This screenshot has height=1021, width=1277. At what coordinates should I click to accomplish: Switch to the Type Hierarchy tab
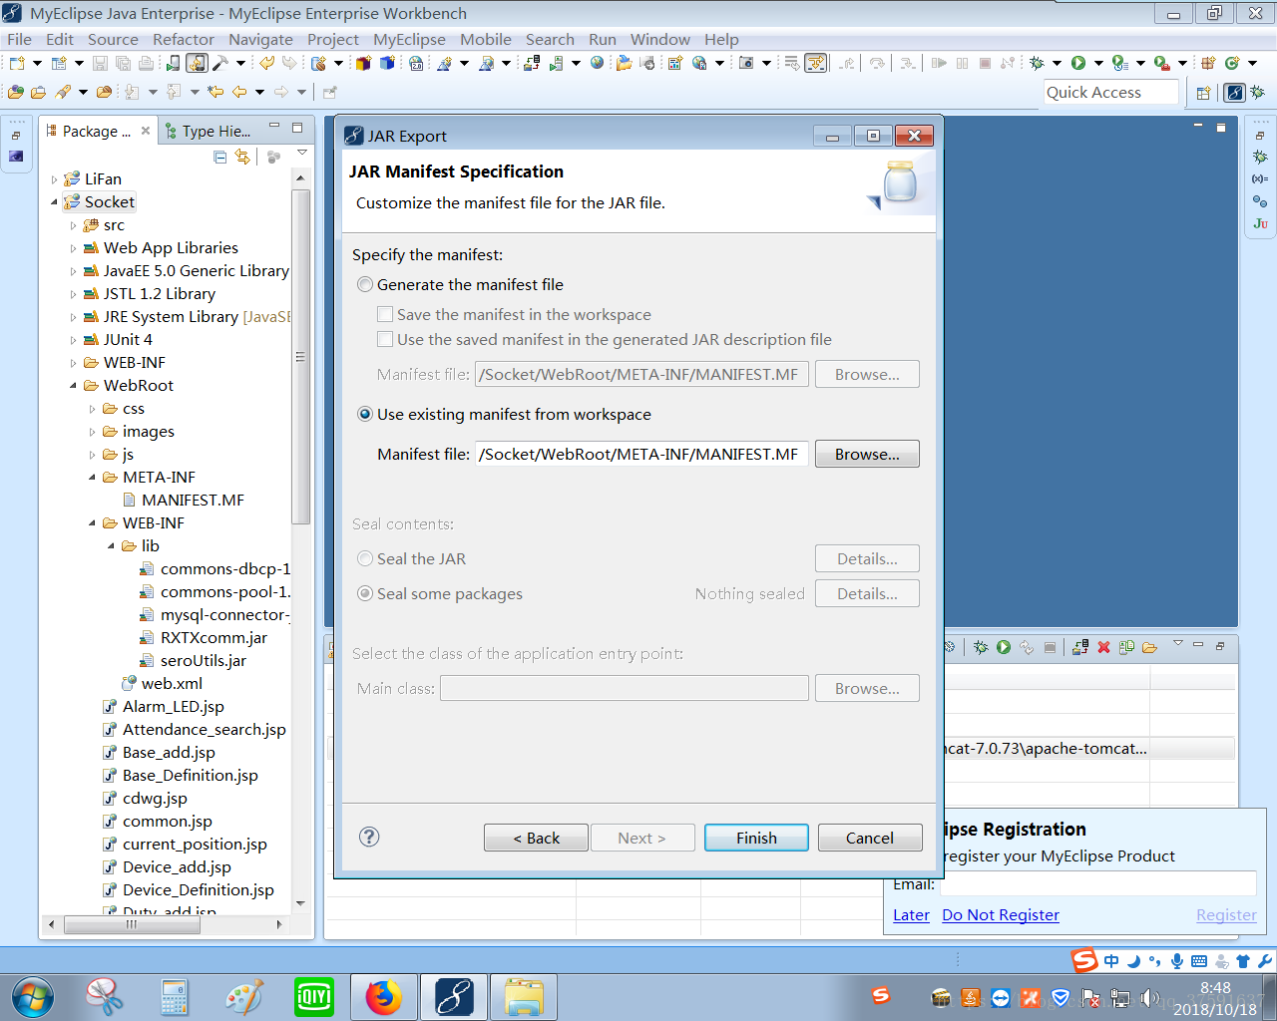coord(209,131)
